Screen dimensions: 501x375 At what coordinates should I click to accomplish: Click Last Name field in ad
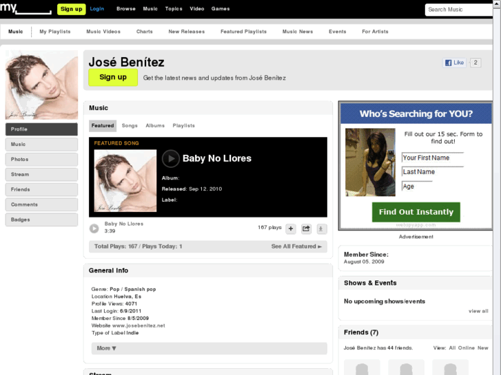(433, 172)
